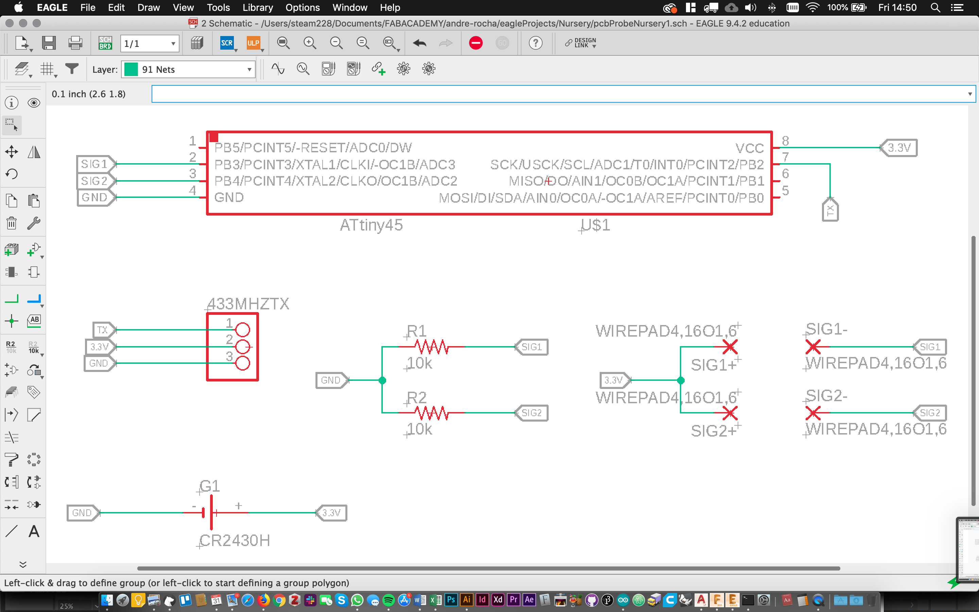Viewport: 979px width, 612px height.
Task: Open the simulation waveform icon
Action: (x=277, y=69)
